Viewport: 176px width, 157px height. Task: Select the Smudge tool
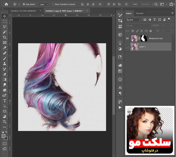click(5, 85)
